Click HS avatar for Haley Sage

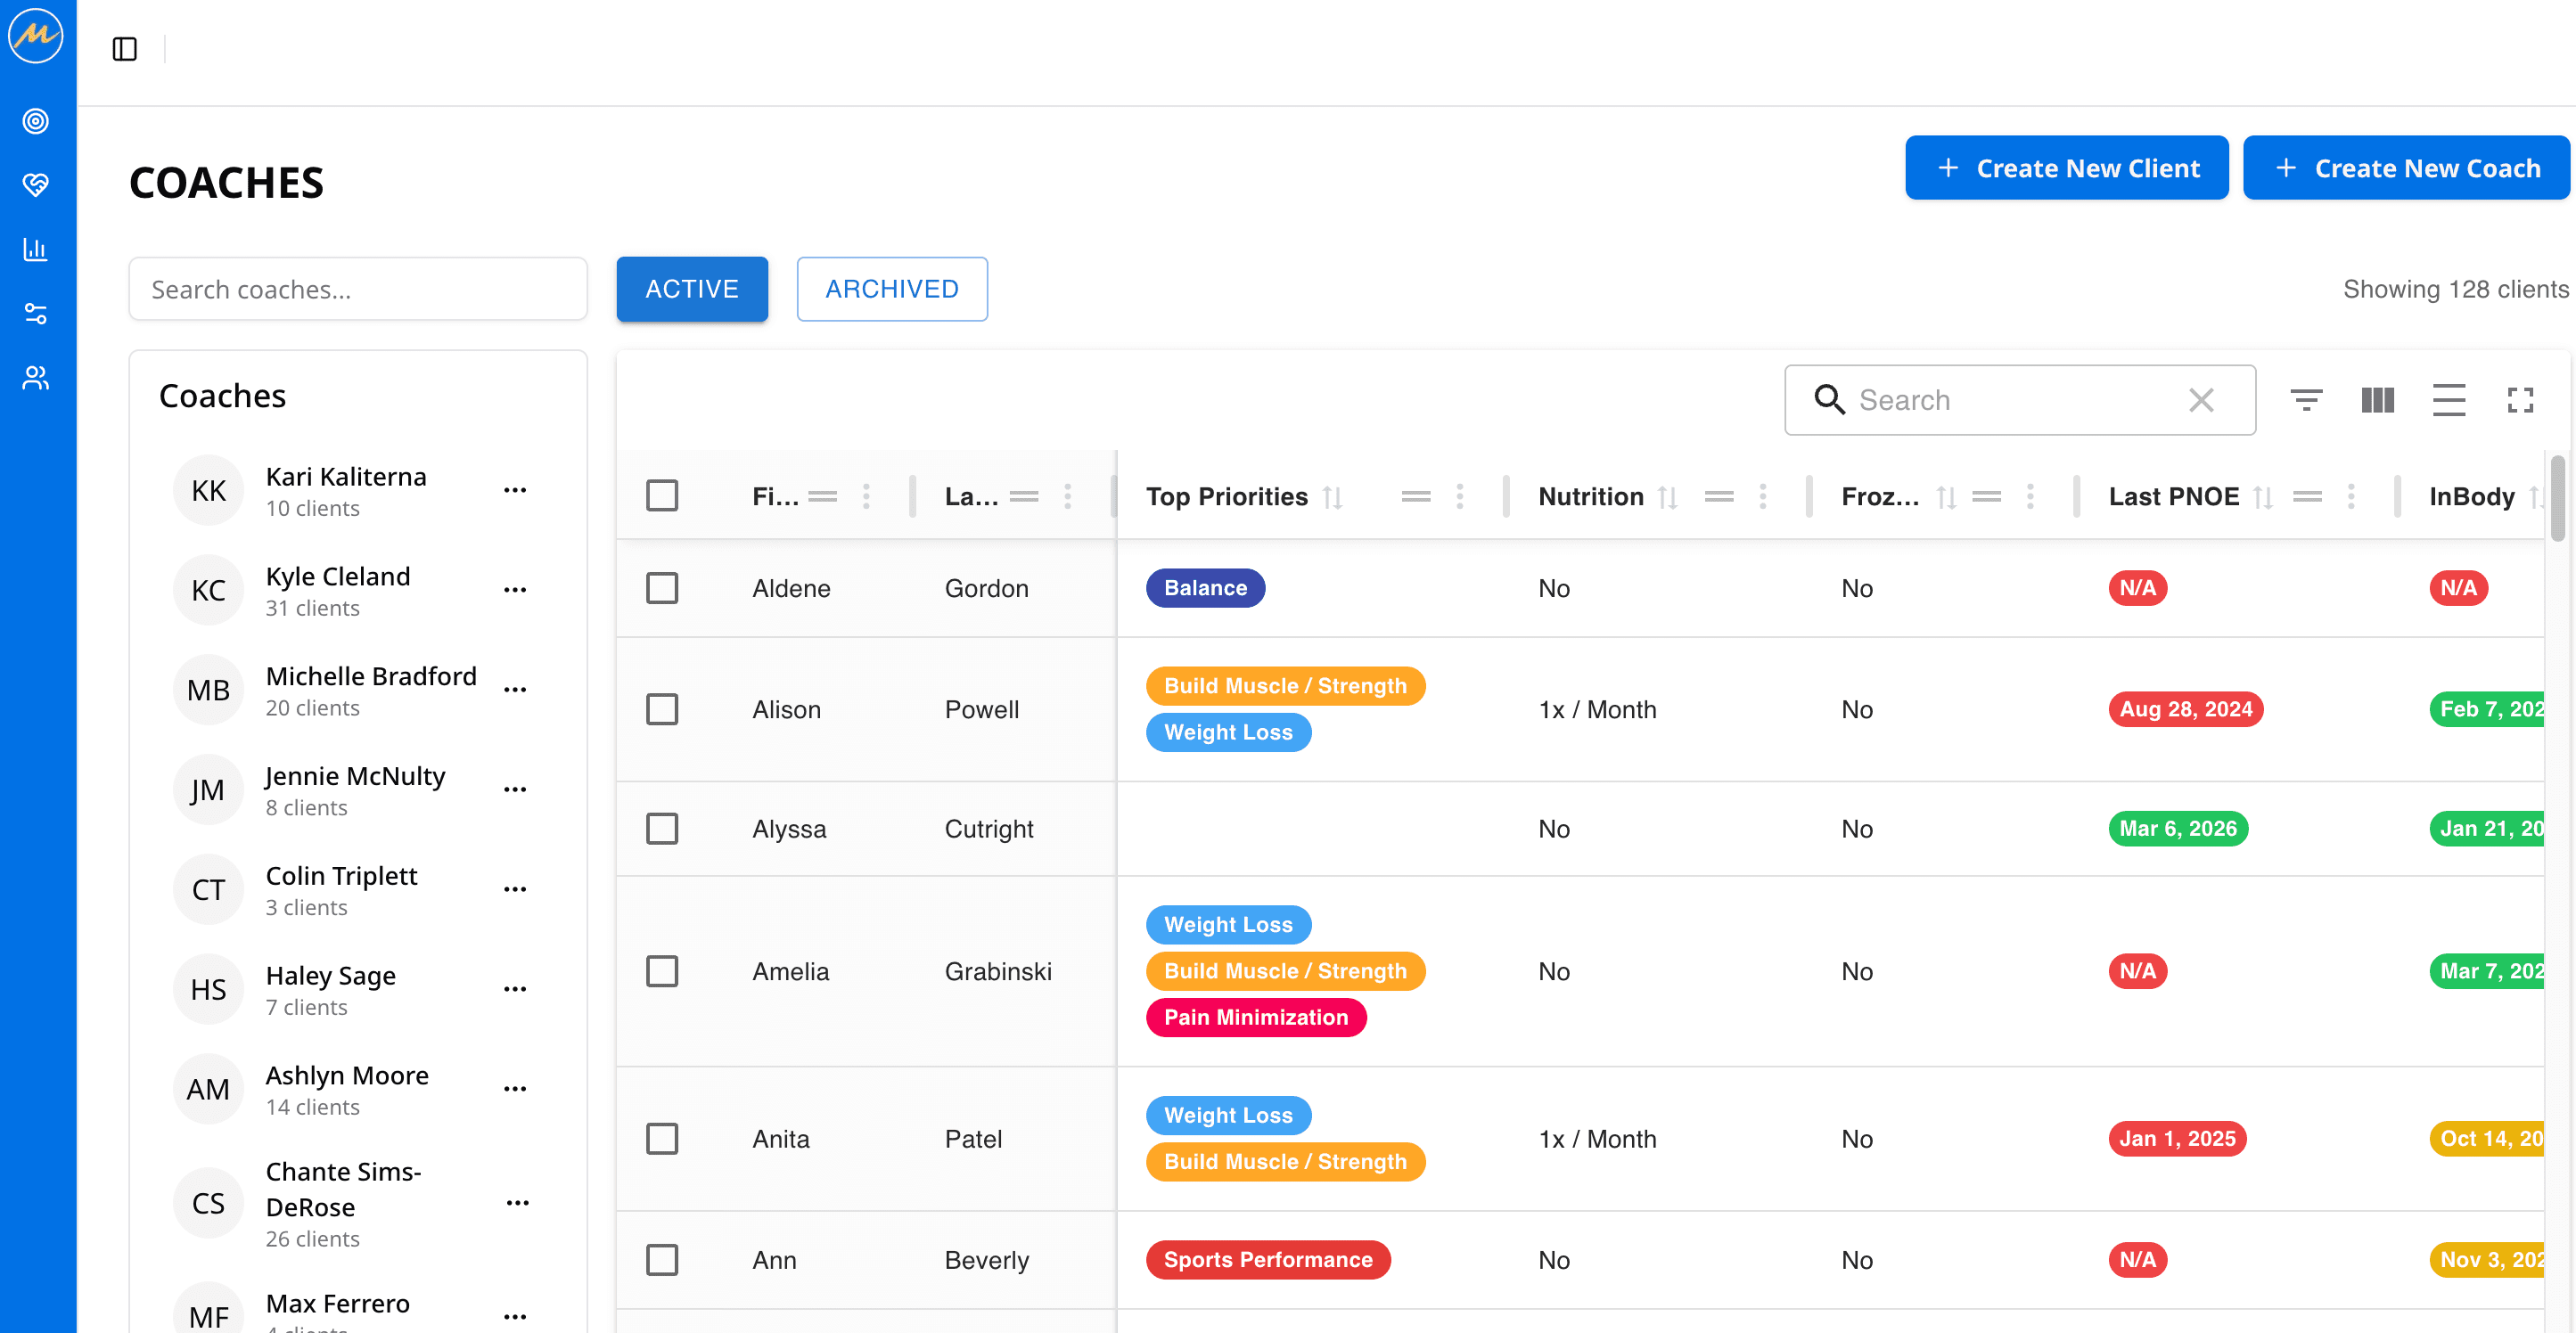[x=208, y=989]
